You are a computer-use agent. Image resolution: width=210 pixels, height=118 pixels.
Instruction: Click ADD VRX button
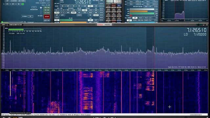pyautogui.click(x=47, y=8)
